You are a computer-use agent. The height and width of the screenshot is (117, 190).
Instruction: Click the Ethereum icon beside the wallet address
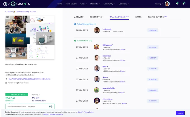click(6, 79)
